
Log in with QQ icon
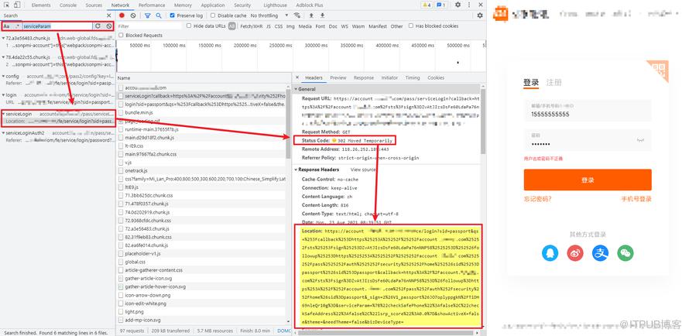coord(550,252)
